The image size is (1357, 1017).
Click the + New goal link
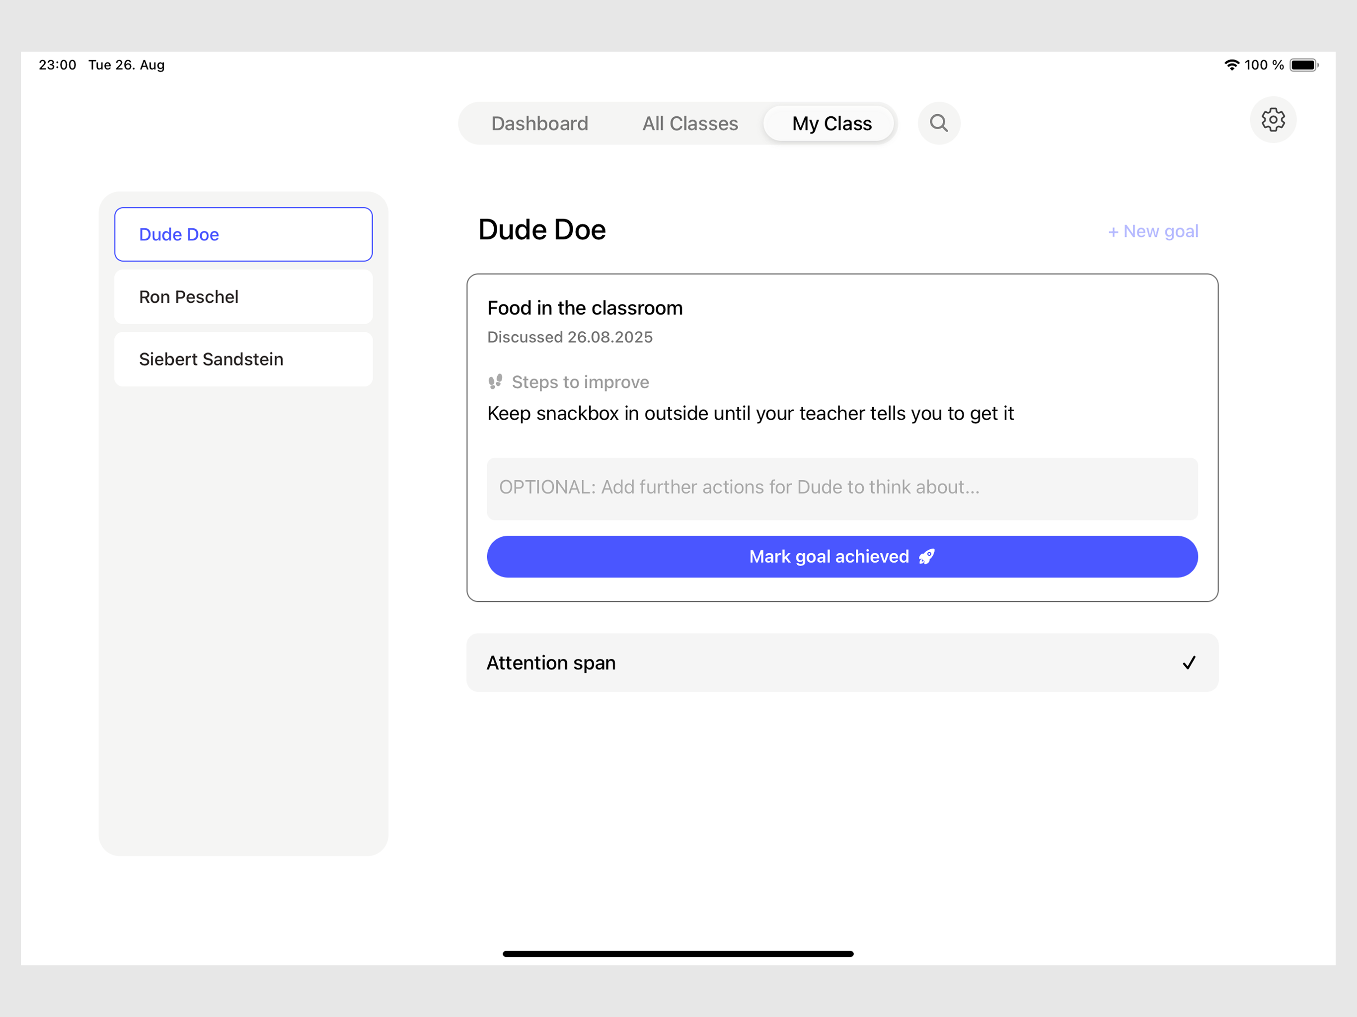[x=1153, y=231]
